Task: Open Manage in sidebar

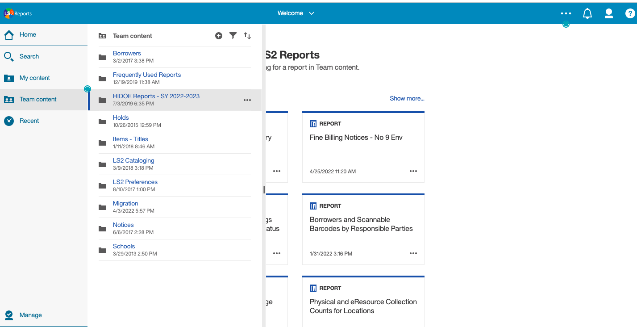Action: click(x=44, y=315)
